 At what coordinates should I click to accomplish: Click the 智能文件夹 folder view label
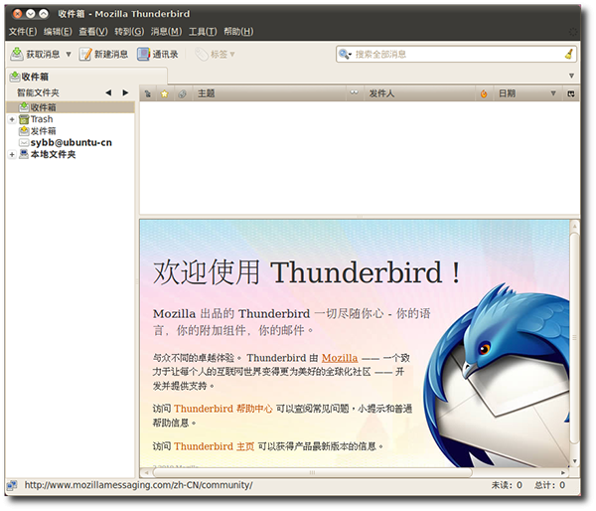click(38, 92)
